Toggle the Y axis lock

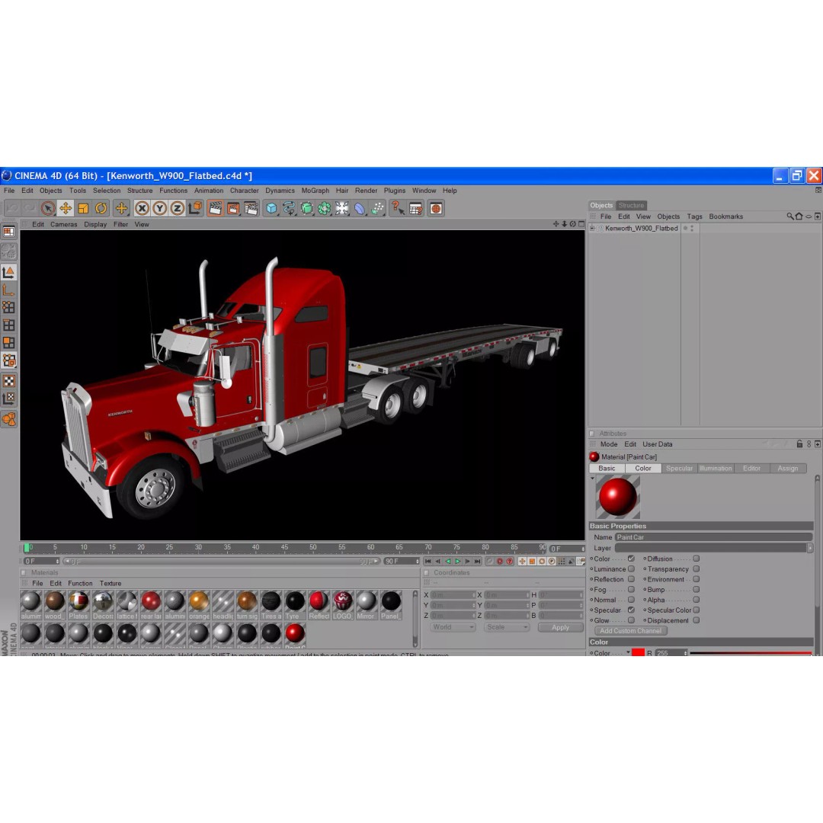[159, 208]
